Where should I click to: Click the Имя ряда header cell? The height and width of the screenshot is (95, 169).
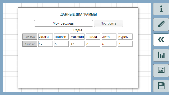(30, 37)
